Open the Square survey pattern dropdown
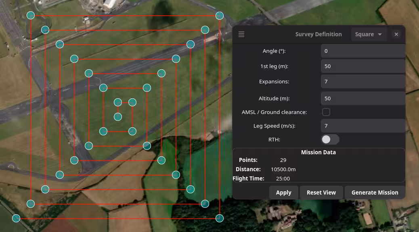This screenshot has width=419, height=232. pyautogui.click(x=368, y=34)
